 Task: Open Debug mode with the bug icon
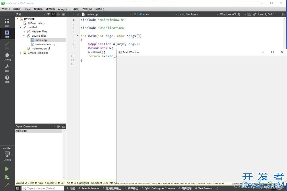pos(7,57)
